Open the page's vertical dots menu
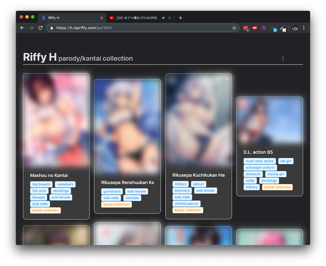 tap(283, 58)
